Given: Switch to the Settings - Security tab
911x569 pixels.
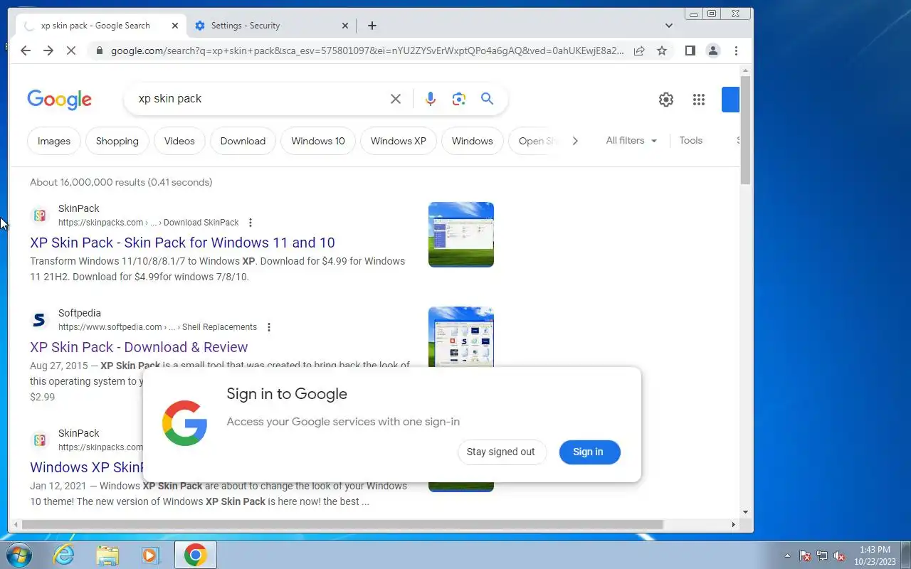Looking at the screenshot, I should pos(271,26).
